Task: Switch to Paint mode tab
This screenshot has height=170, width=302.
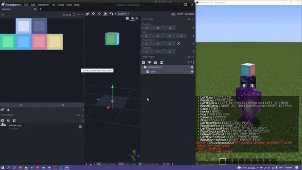Action: point(180,14)
